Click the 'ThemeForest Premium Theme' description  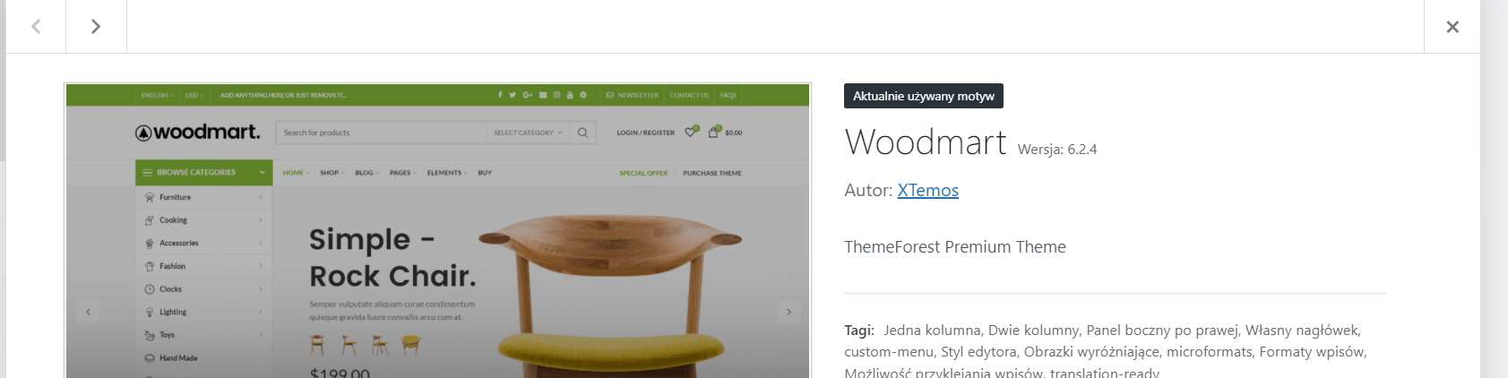pyautogui.click(x=955, y=247)
